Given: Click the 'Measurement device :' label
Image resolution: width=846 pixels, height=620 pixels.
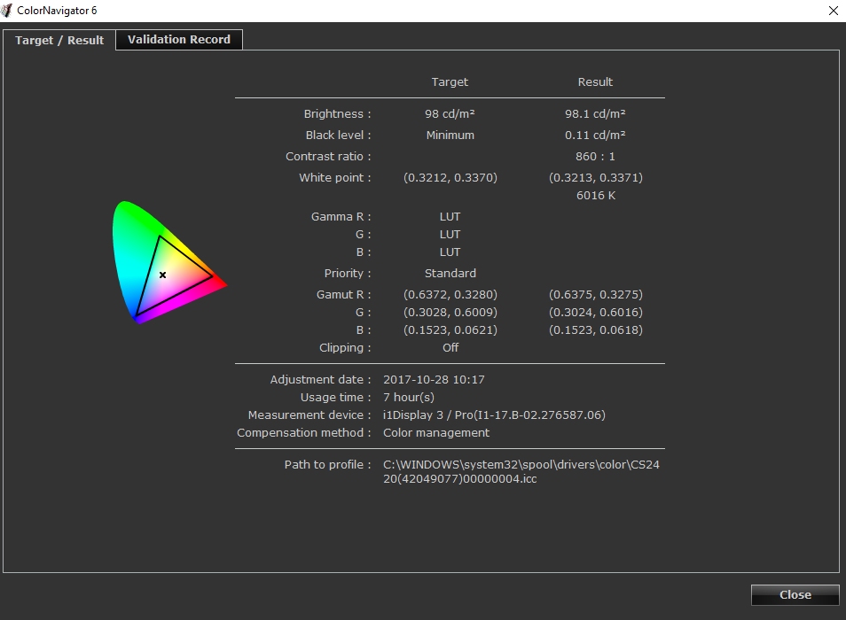Looking at the screenshot, I should [x=309, y=415].
